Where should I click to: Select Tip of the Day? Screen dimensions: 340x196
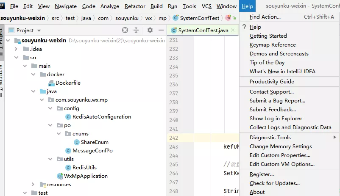pos(290,62)
